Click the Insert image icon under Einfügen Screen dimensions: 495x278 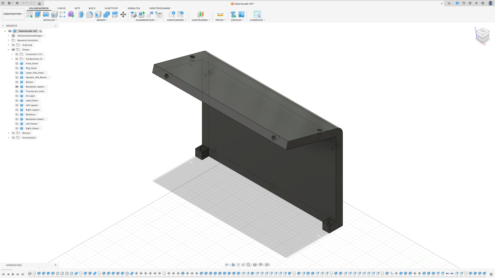coord(241,14)
